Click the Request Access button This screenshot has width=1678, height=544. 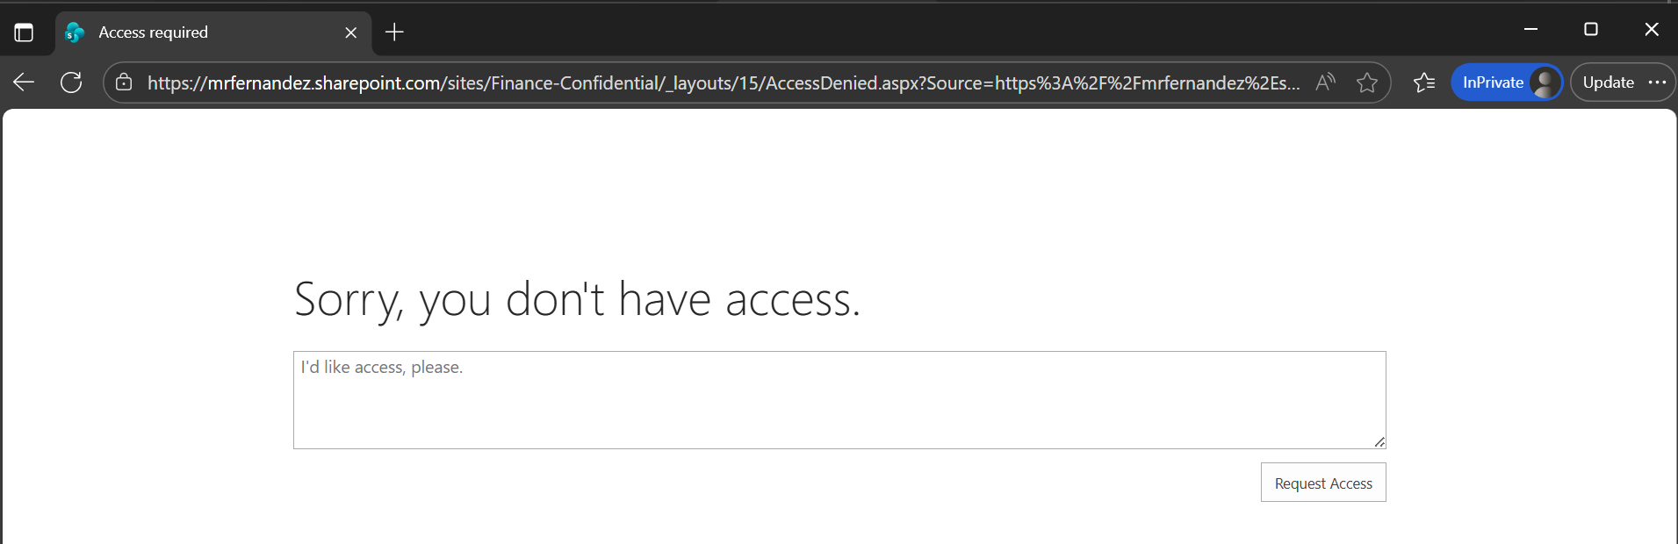[1322, 483]
